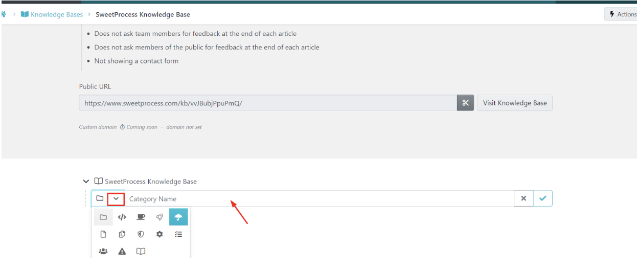Click the scissors icon beside the public URL
The width and height of the screenshot is (637, 268).
465,103
